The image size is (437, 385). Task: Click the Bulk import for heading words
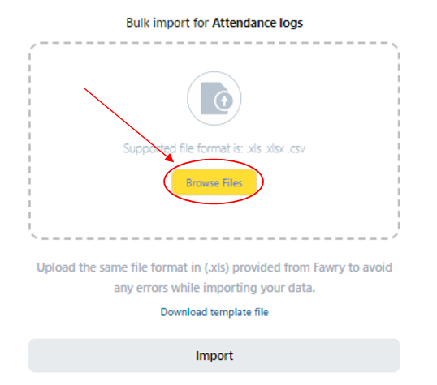(x=167, y=23)
